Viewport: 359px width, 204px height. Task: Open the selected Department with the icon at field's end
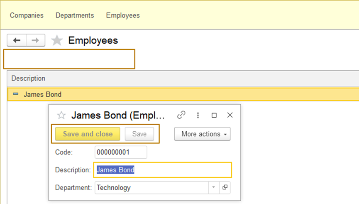pyautogui.click(x=225, y=187)
